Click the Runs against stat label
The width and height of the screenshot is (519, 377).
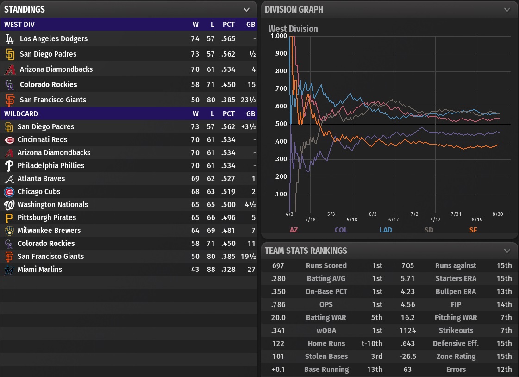click(456, 265)
